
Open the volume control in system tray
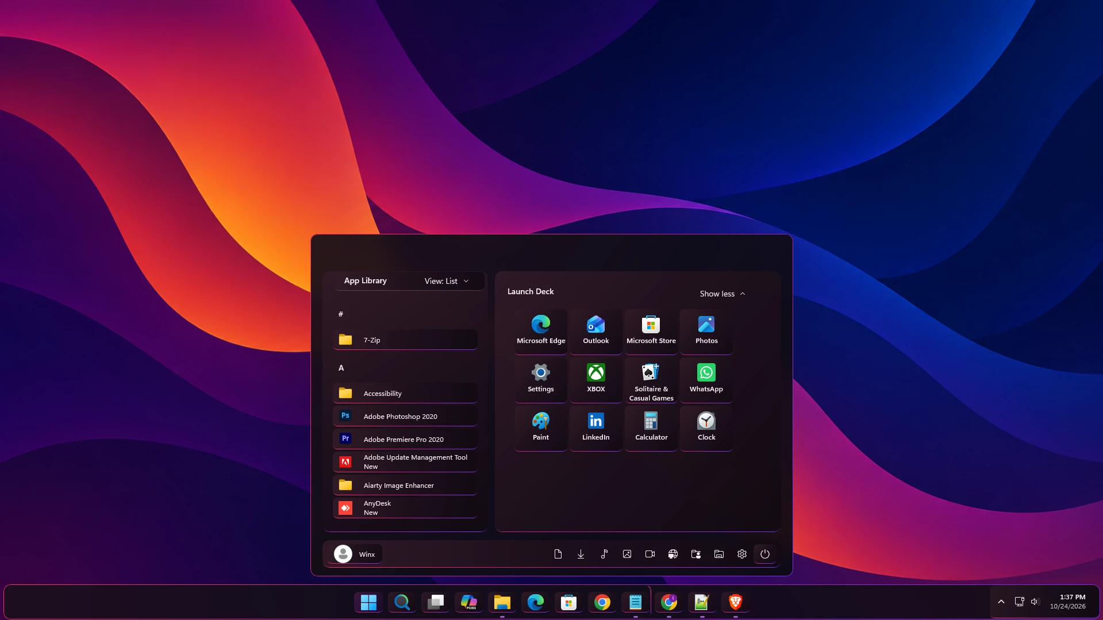[1035, 602]
